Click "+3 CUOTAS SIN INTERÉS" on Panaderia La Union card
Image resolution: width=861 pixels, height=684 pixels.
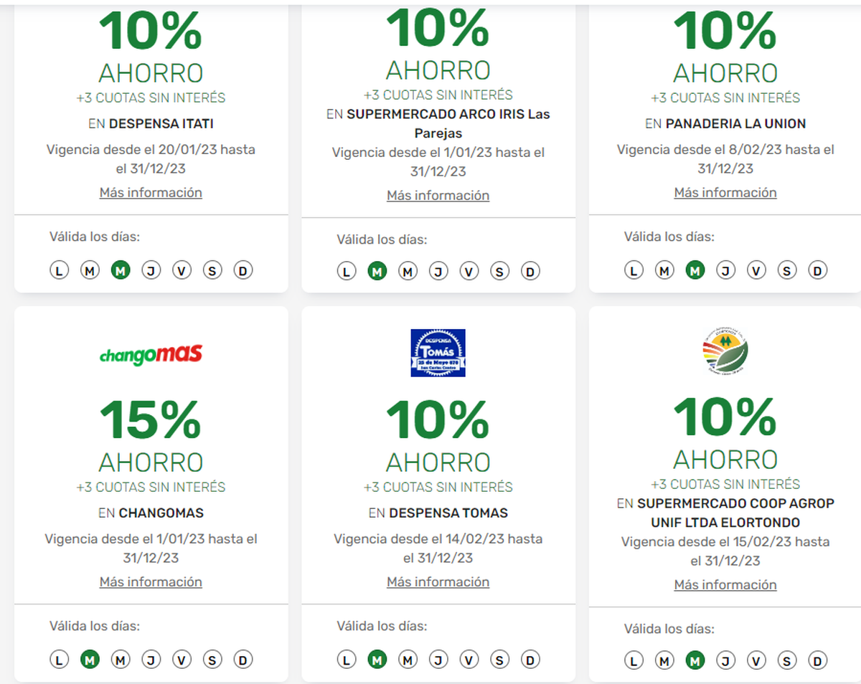pyautogui.click(x=725, y=97)
